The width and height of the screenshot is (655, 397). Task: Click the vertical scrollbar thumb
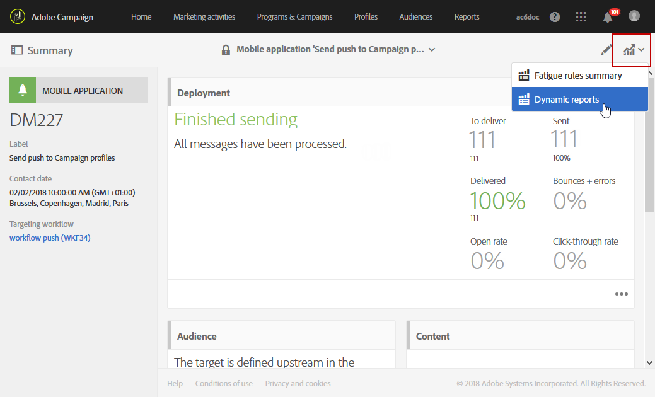[649, 146]
